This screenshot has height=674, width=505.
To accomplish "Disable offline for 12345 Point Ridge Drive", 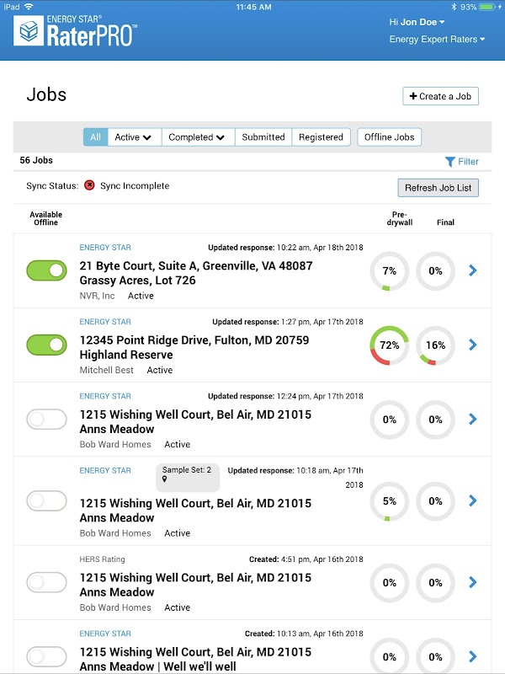I will 47,345.
